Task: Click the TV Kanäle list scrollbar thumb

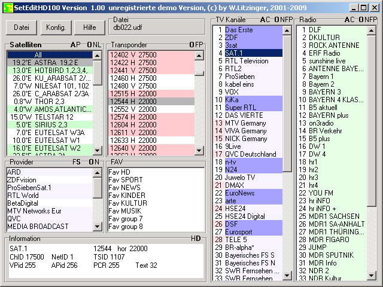Action: tap(287, 103)
